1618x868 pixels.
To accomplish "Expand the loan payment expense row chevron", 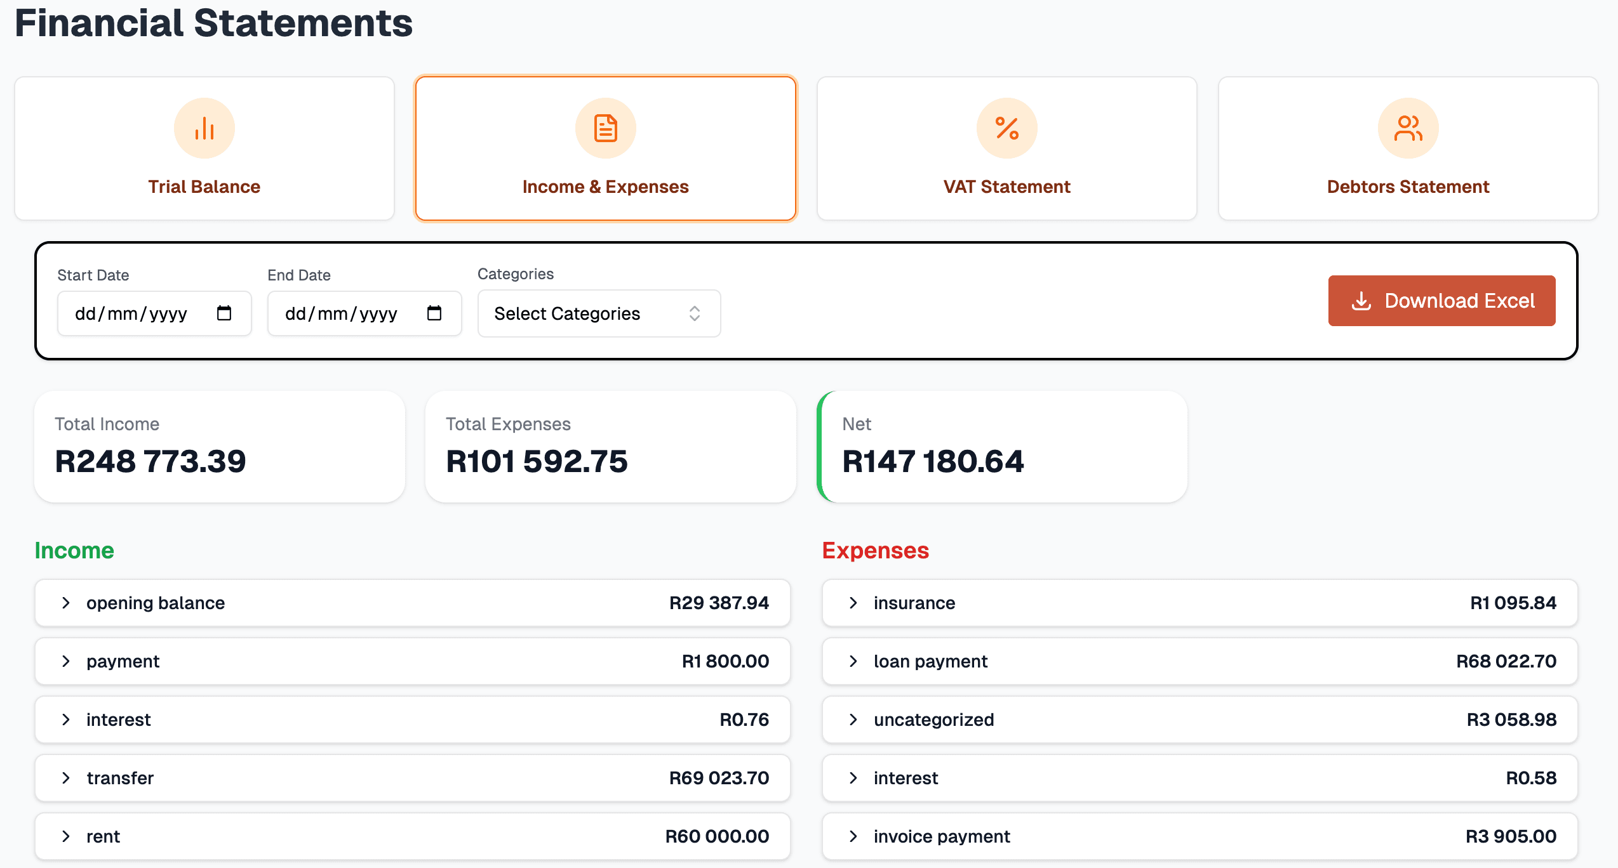I will point(853,661).
